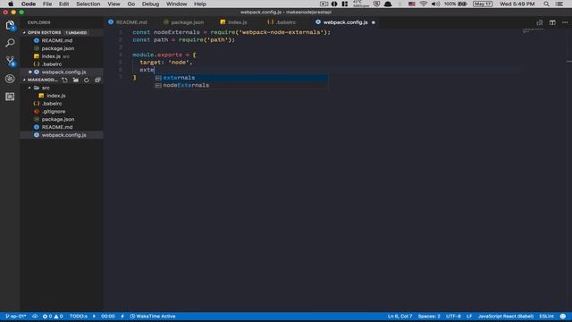
Task: Open index.js under src folder
Action: (62, 96)
